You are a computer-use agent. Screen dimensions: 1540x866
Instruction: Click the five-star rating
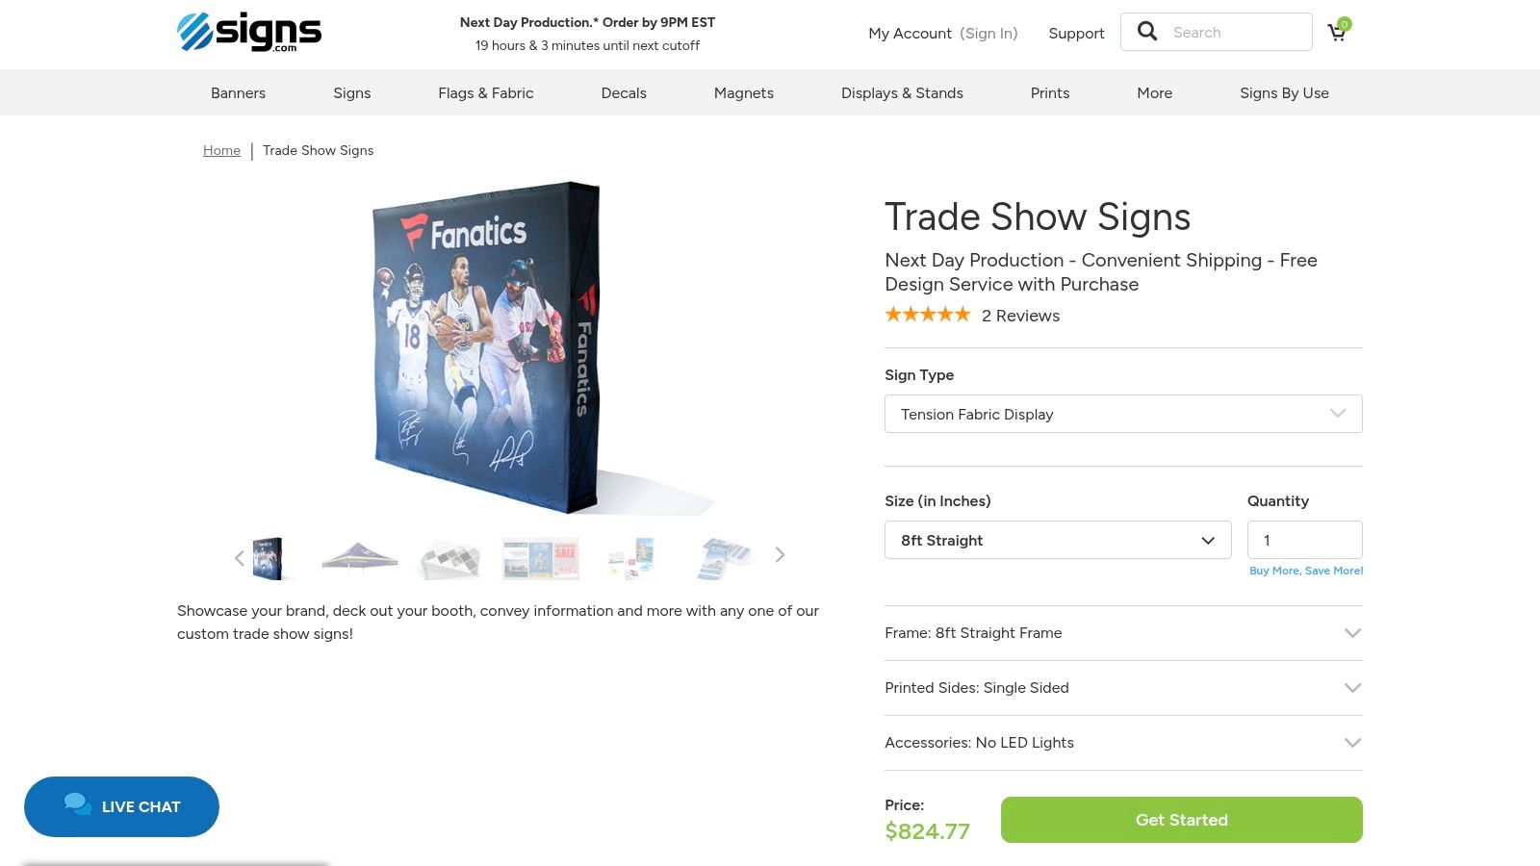pos(928,315)
